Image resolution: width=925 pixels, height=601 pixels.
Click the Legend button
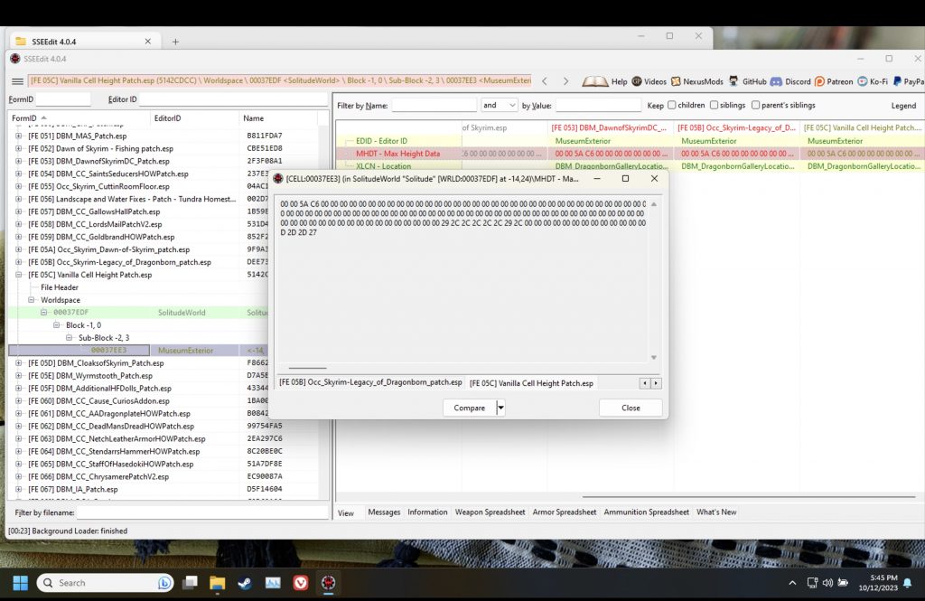click(903, 106)
